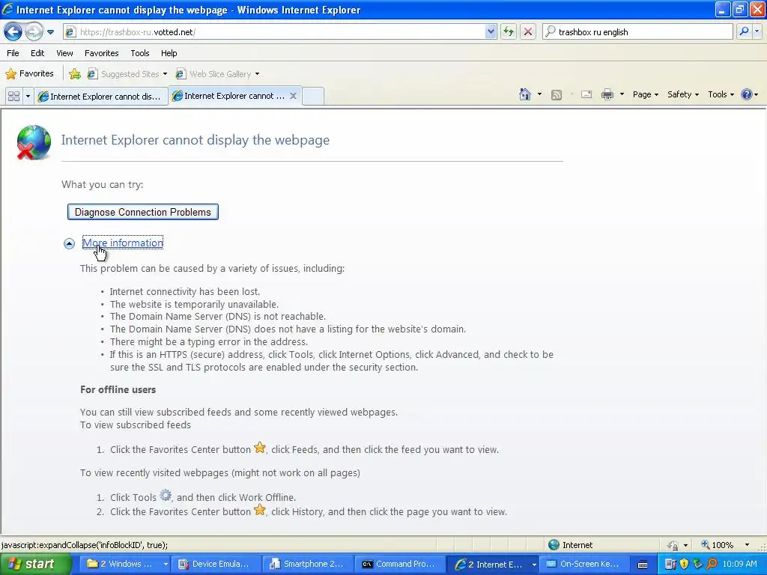Open the File menu
767x575 pixels.
pos(13,53)
